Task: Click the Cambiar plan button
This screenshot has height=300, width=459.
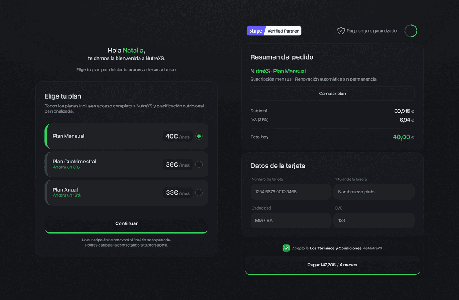Action: click(332, 94)
